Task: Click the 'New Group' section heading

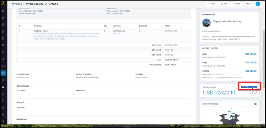Action: (22, 119)
